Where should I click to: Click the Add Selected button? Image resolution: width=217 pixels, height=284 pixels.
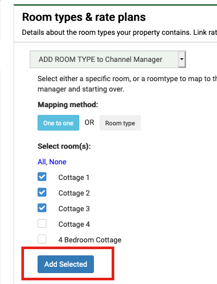[x=66, y=264]
